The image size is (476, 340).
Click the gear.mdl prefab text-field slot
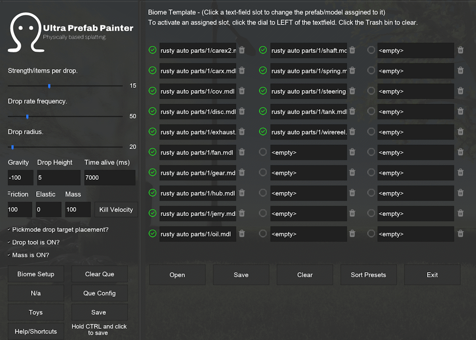click(x=198, y=173)
